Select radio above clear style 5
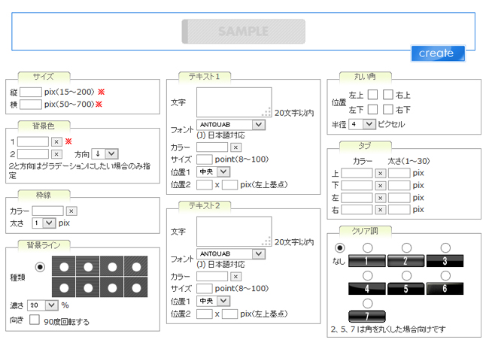The width and height of the screenshot is (489, 361). pyautogui.click(x=406, y=276)
